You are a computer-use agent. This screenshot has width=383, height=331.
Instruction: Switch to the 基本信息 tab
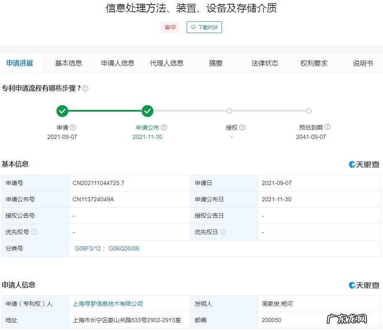[68, 63]
